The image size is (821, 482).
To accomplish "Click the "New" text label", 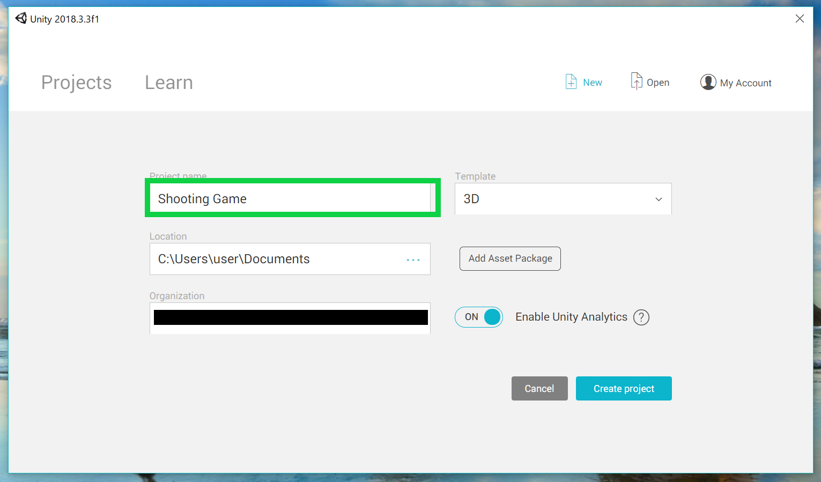I will (593, 83).
